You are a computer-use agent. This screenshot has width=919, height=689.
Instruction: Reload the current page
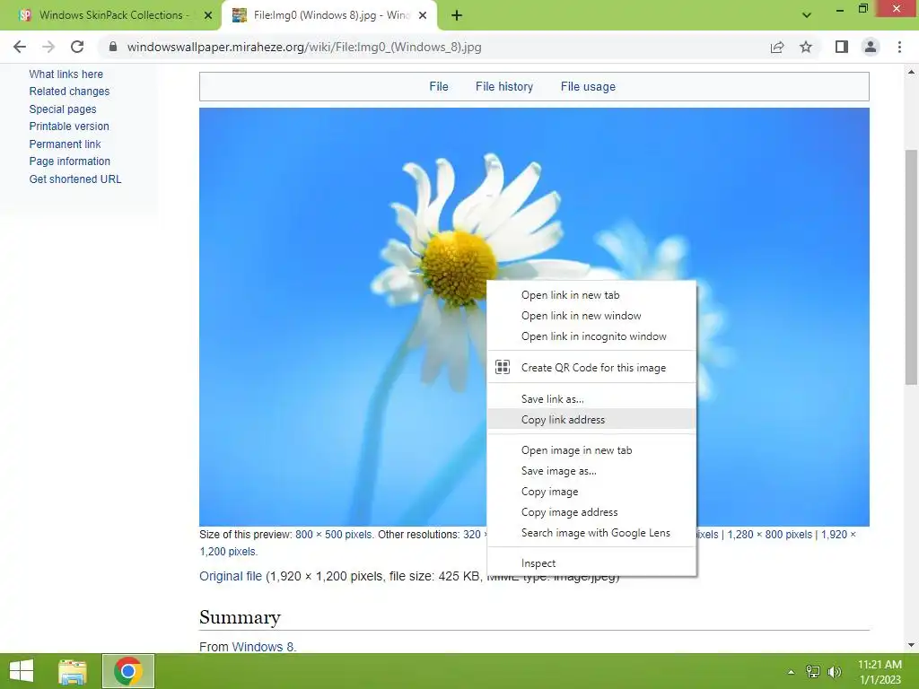[77, 47]
